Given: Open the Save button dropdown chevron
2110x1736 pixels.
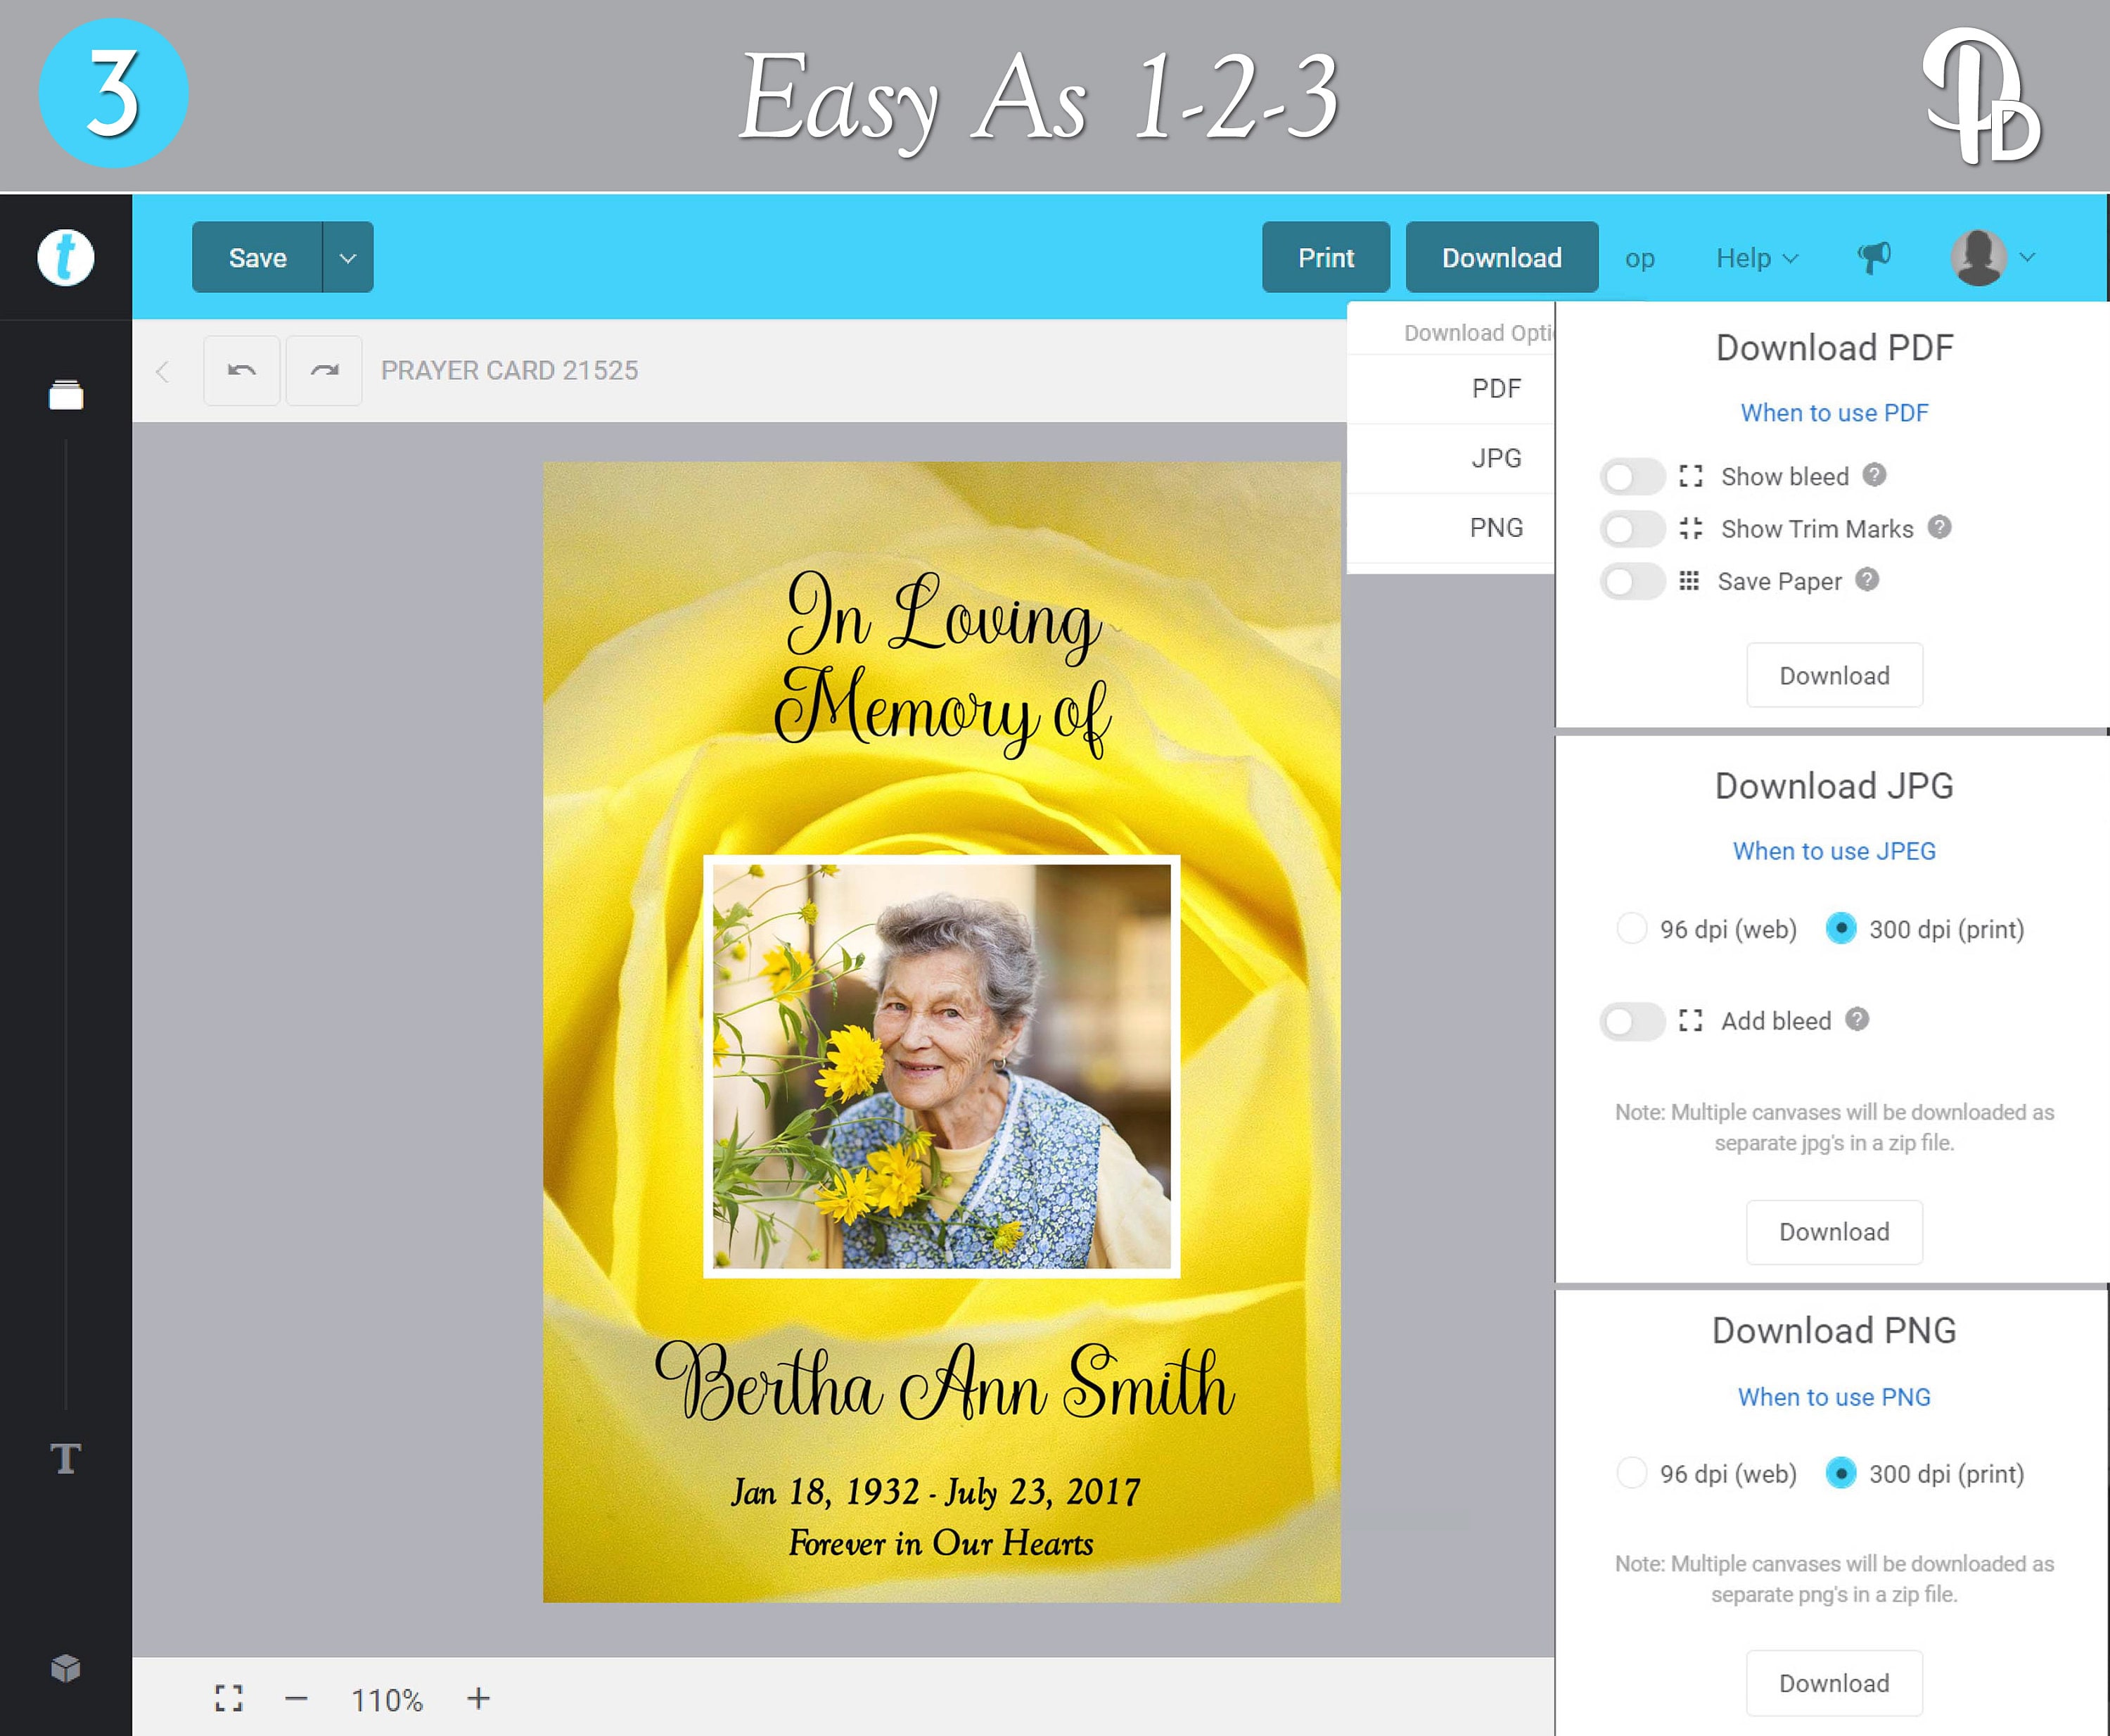Looking at the screenshot, I should (347, 257).
